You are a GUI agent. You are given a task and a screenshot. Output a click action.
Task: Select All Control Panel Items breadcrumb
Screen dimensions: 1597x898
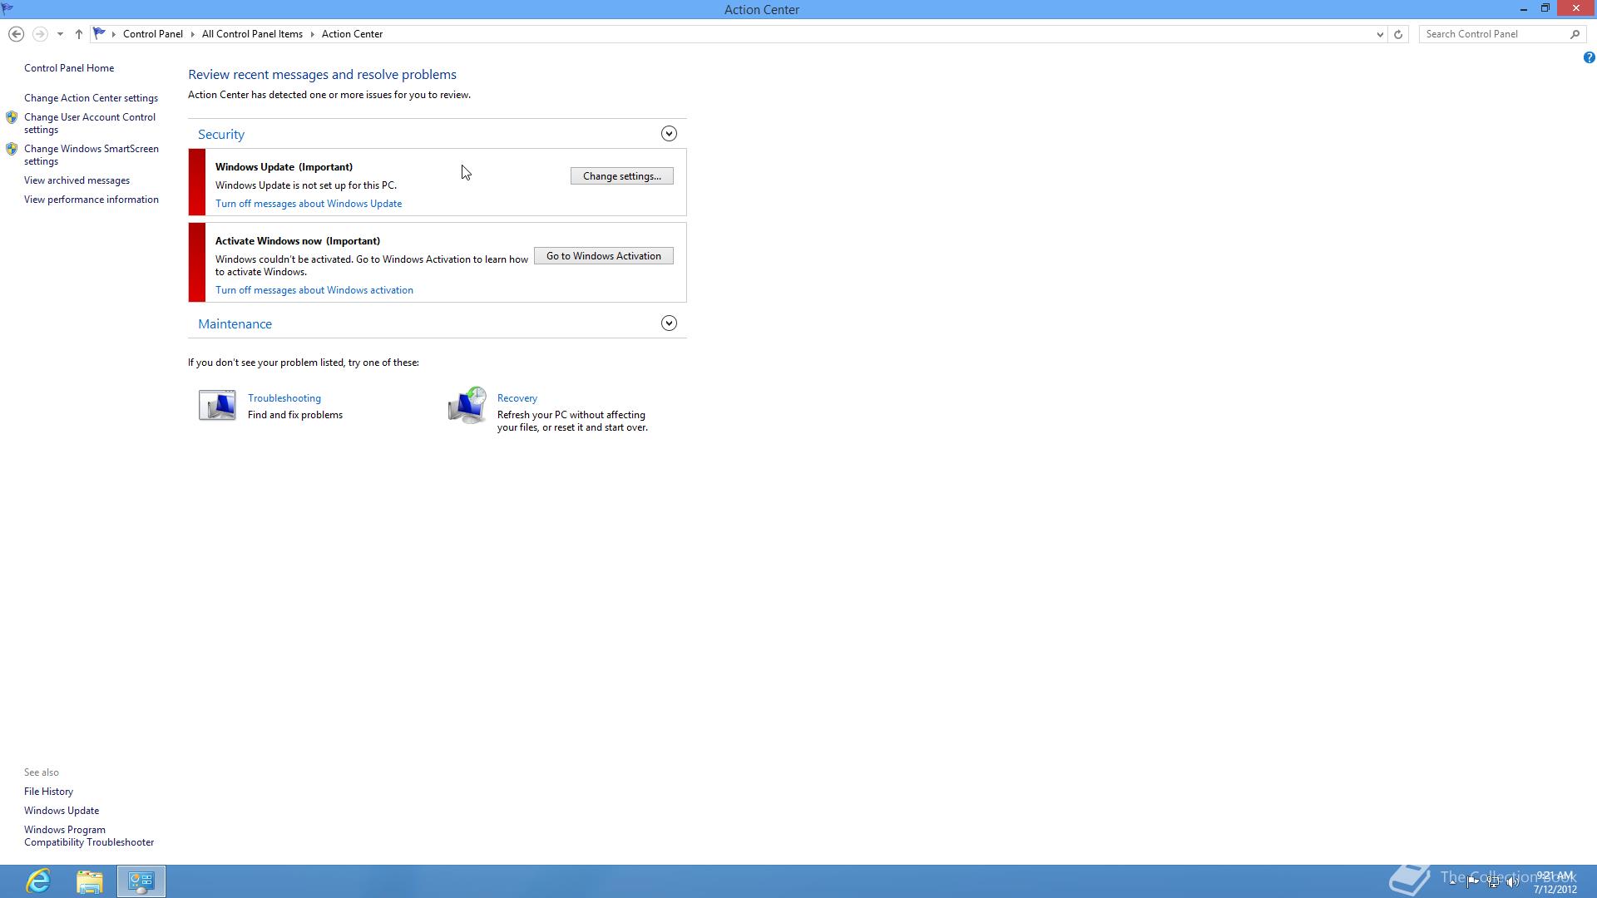252,34
